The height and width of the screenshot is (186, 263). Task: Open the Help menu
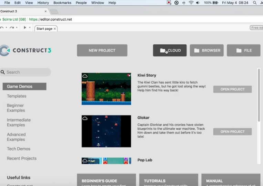click(112, 3)
